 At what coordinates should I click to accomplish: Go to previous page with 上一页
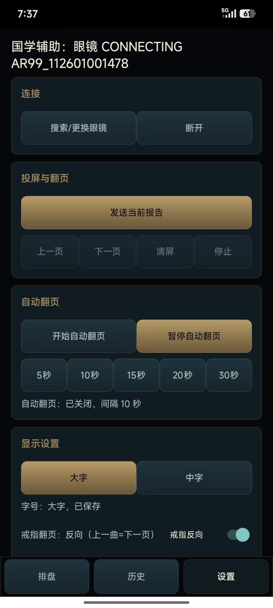[50, 251]
